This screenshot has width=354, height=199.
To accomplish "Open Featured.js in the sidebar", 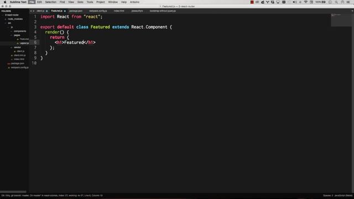I will tap(24, 39).
